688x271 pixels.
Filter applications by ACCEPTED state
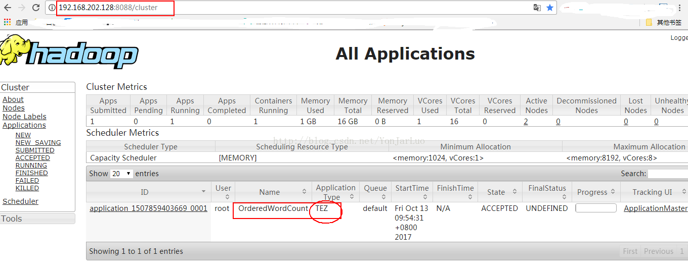coord(33,158)
